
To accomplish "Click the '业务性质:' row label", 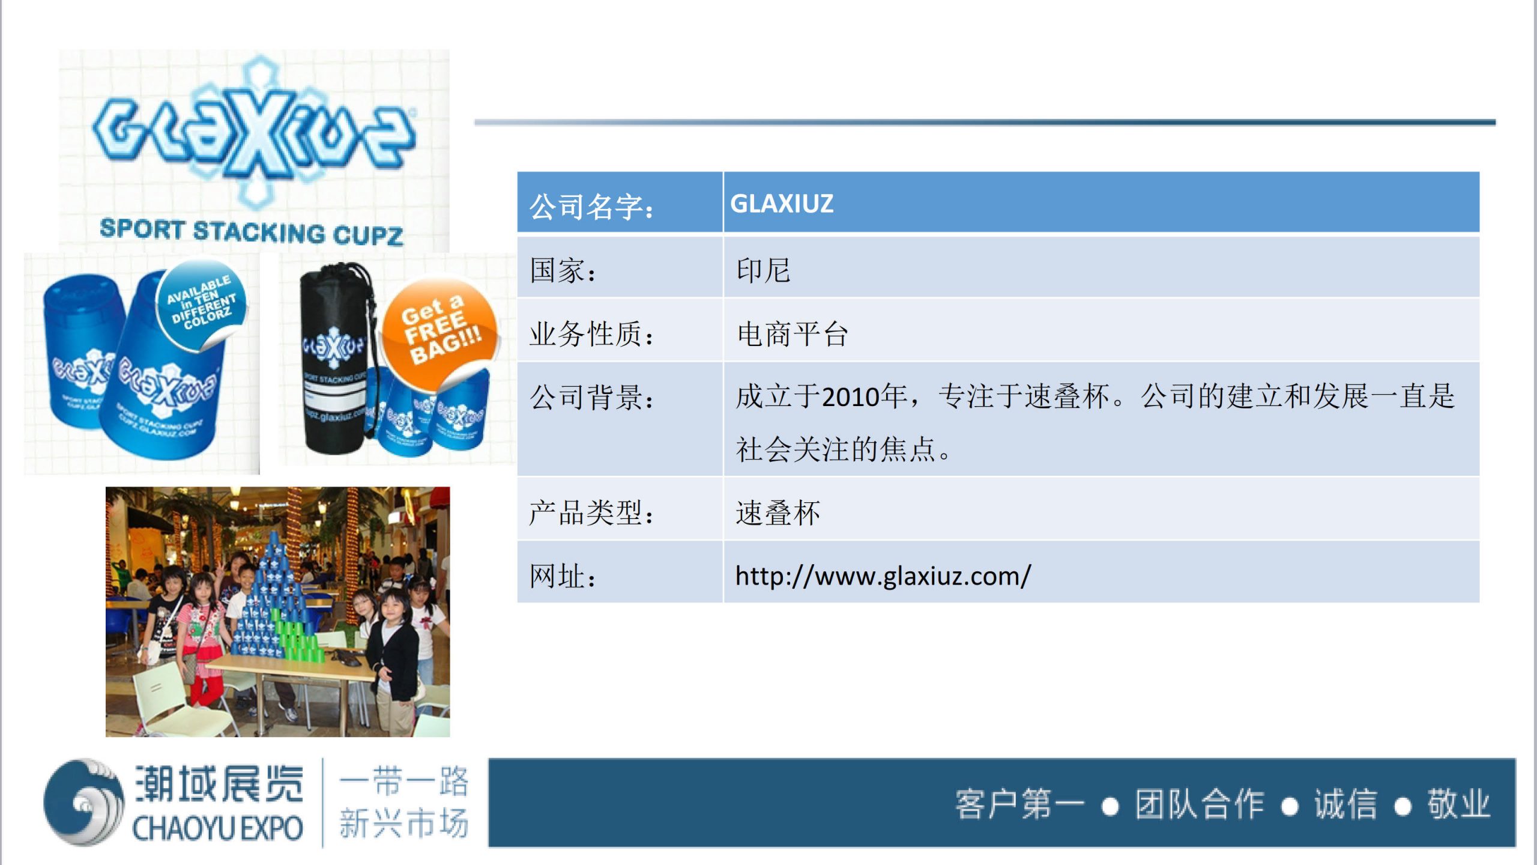I will [591, 334].
